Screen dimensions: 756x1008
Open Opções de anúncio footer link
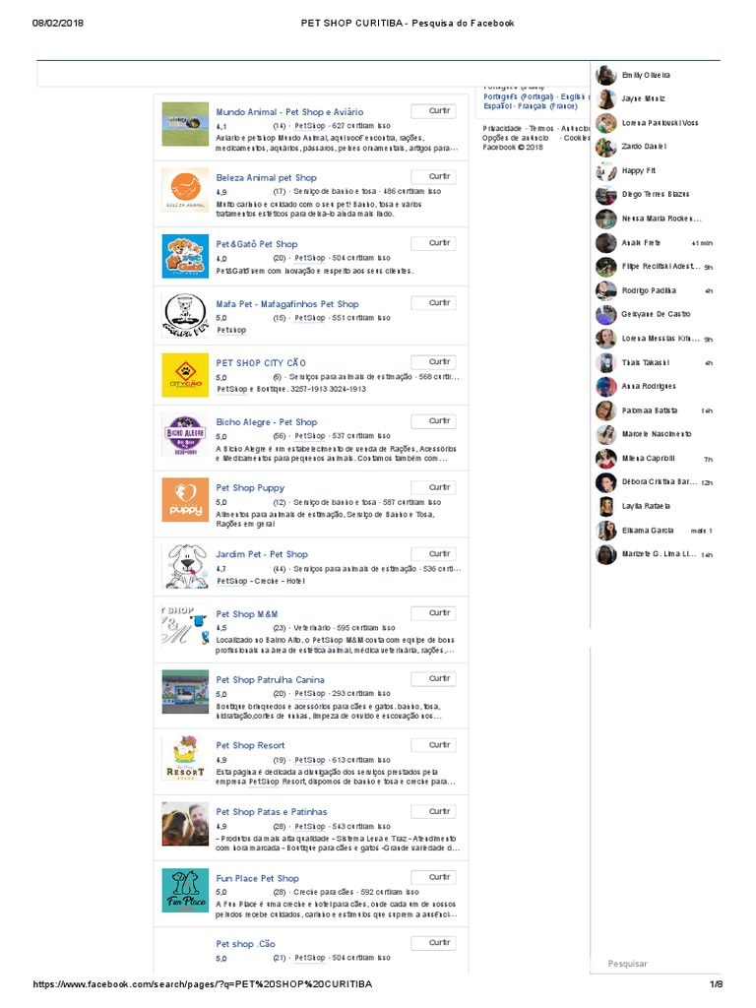pos(516,138)
